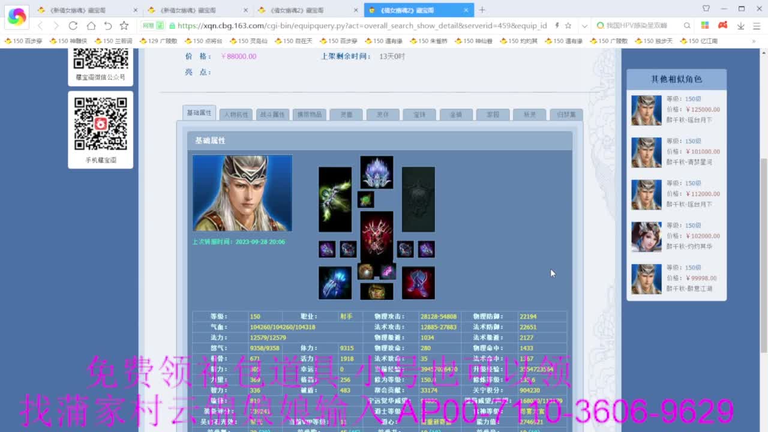The image size is (768, 432).
Task: Click the red boots equipment icon
Action: click(418, 283)
